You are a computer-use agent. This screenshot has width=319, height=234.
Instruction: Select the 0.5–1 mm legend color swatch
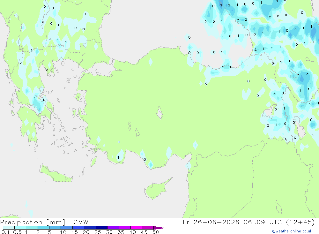point(20,228)
